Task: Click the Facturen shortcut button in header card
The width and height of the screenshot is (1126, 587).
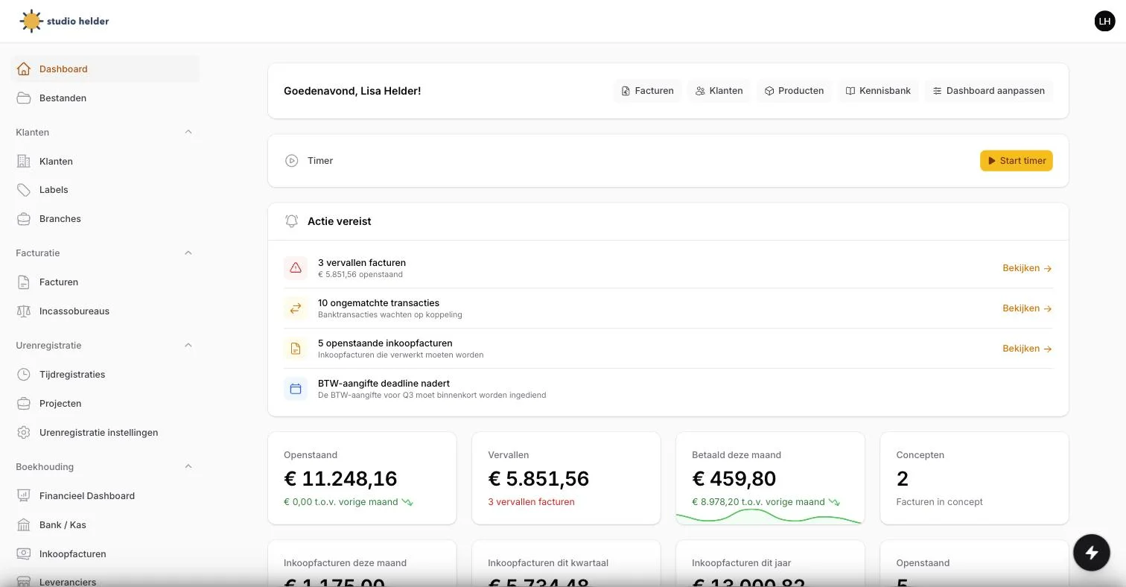Action: 647,91
